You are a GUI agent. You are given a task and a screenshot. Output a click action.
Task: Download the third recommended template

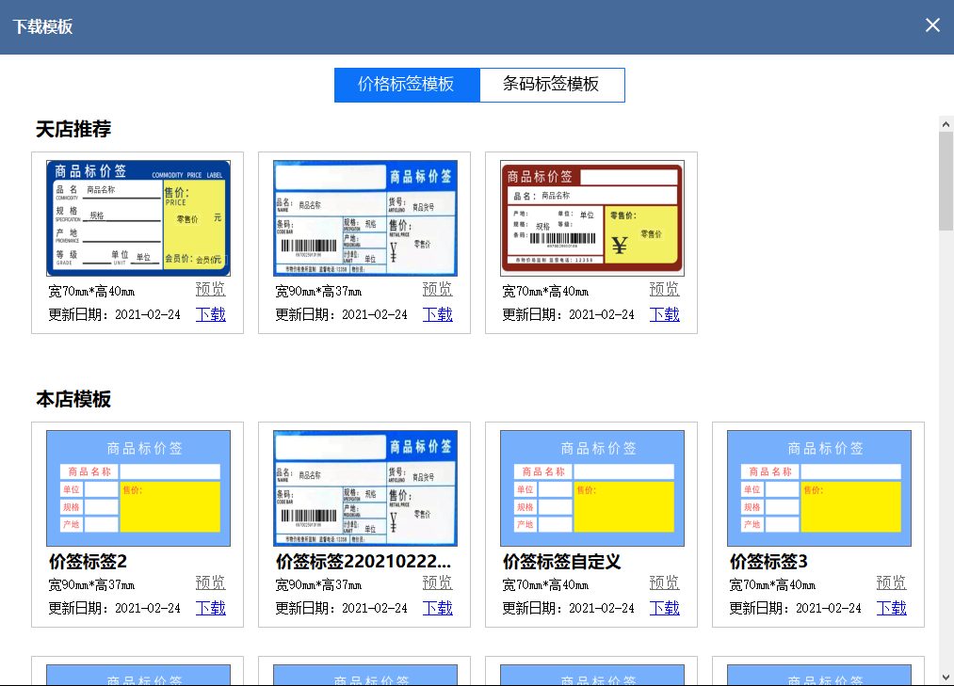pyautogui.click(x=664, y=314)
